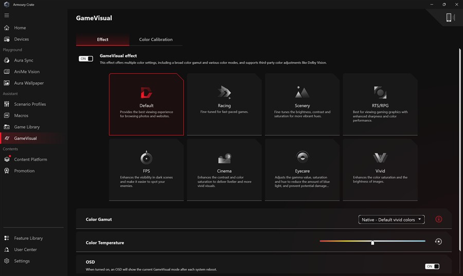Go to Scenario Profiles page
Viewport: 463px width, 276px height.
(30, 104)
